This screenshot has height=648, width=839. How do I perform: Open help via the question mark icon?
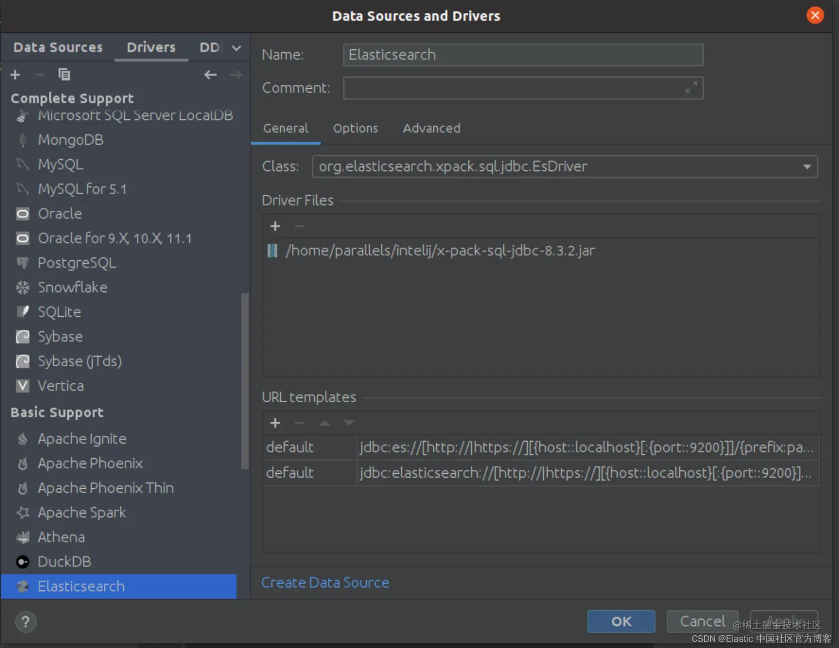[x=25, y=622]
